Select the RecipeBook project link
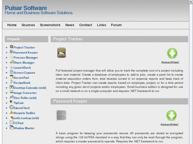Screen dimensions: 193x144 point(22,83)
